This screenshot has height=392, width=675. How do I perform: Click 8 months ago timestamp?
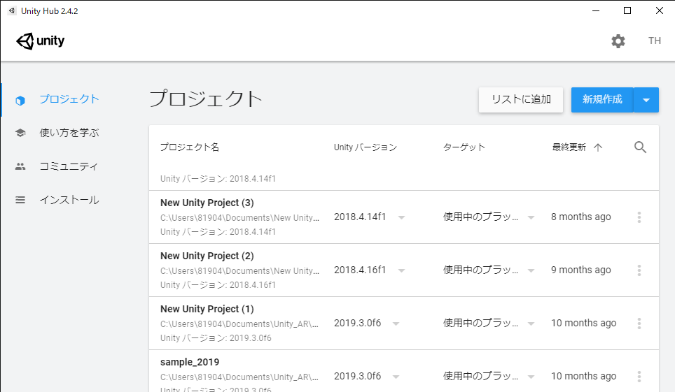[581, 217]
